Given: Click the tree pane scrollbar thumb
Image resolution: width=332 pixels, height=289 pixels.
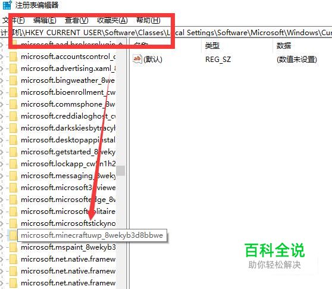Looking at the screenshot, I should pyautogui.click(x=120, y=170).
